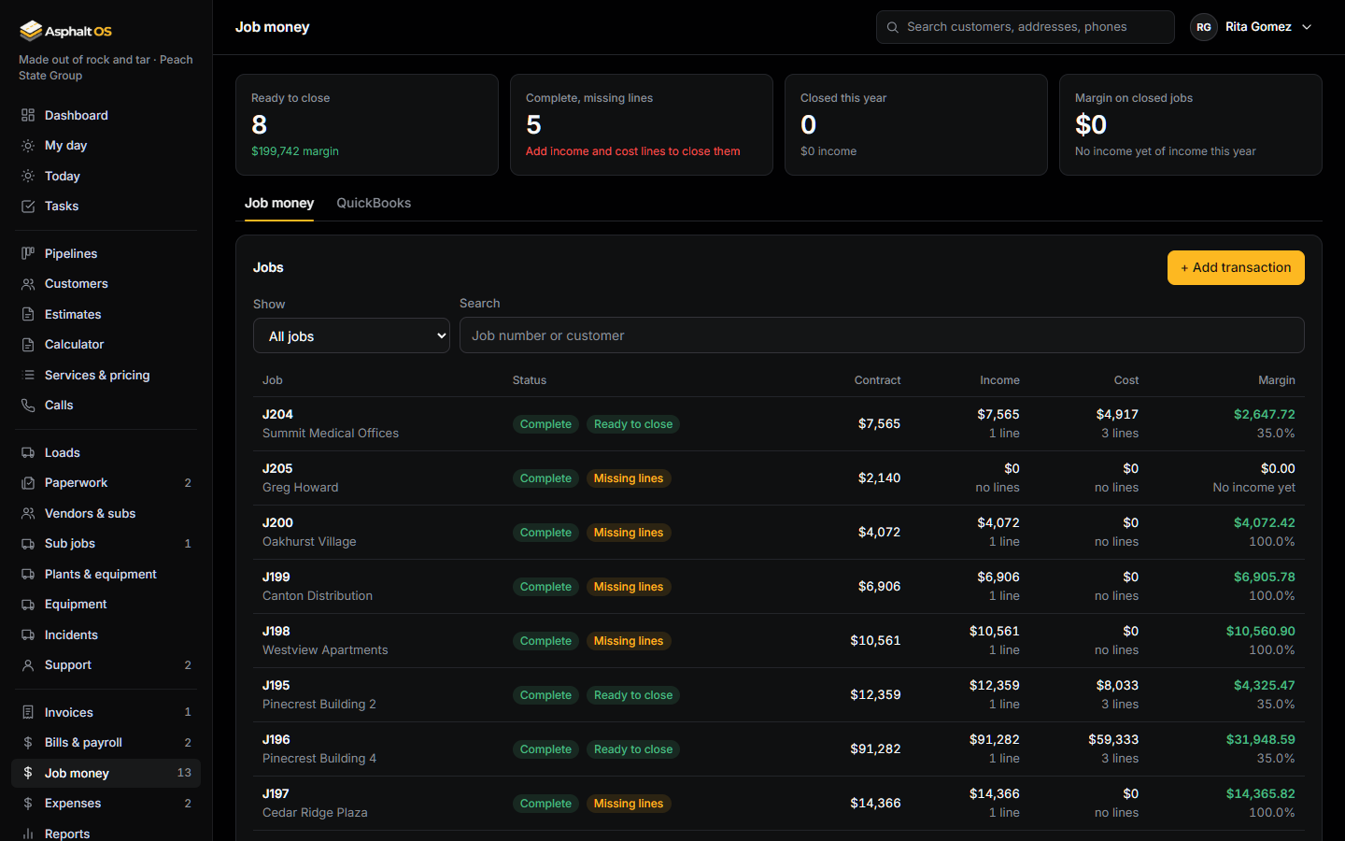
Task: Open Bills & payroll dollar icon
Action: coord(28,742)
